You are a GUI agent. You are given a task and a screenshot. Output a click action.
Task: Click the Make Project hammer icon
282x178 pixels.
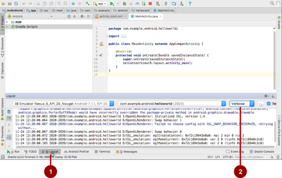[x=88, y=4]
